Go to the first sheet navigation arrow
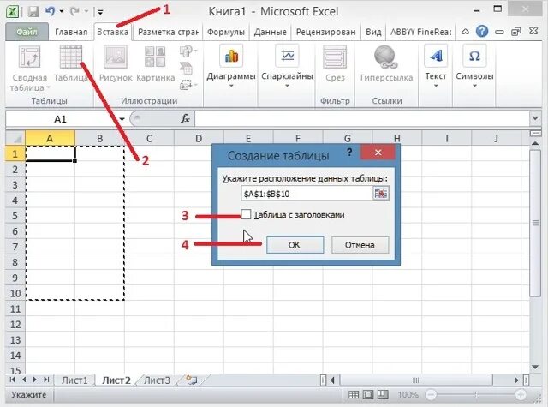 click(x=13, y=380)
